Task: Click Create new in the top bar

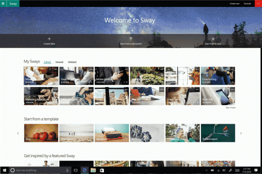Action: (x=234, y=3)
